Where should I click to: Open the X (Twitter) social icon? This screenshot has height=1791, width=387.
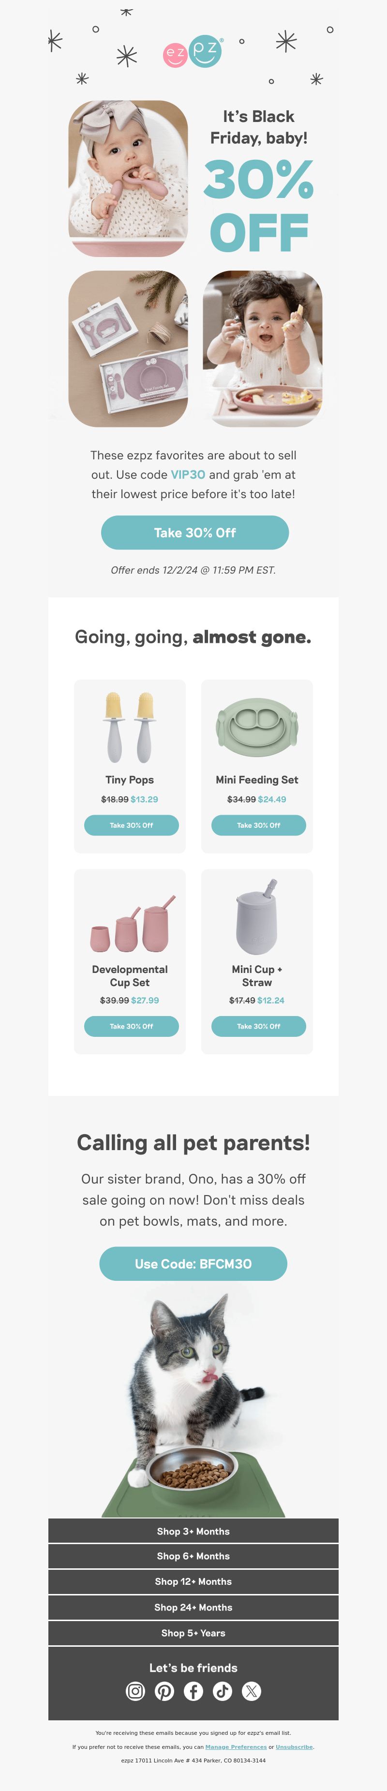pos(252,1691)
